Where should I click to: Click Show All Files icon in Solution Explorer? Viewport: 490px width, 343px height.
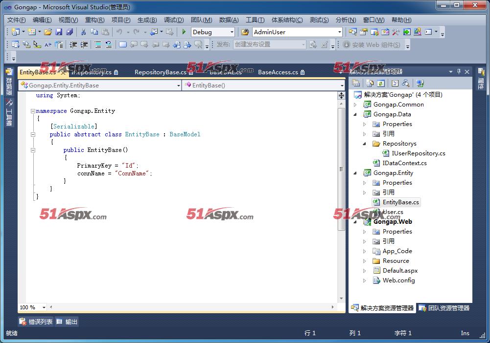(370, 83)
